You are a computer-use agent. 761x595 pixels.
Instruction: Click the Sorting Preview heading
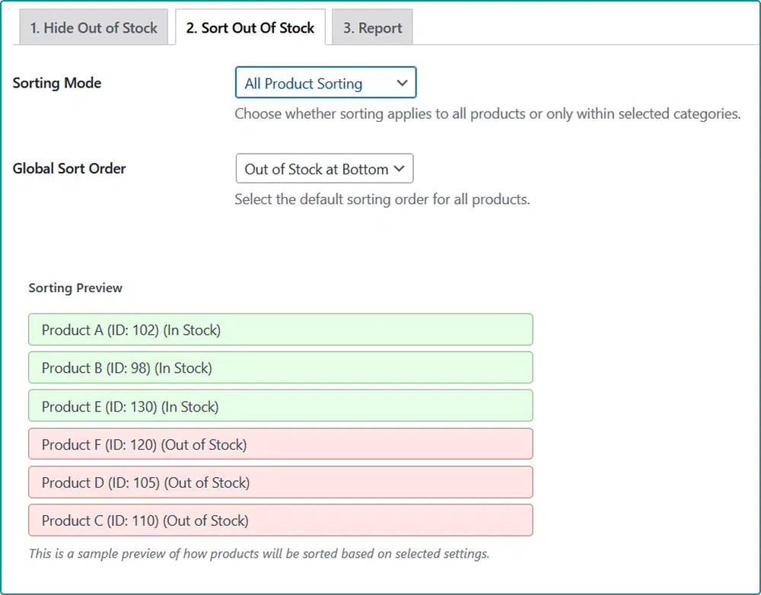click(75, 288)
